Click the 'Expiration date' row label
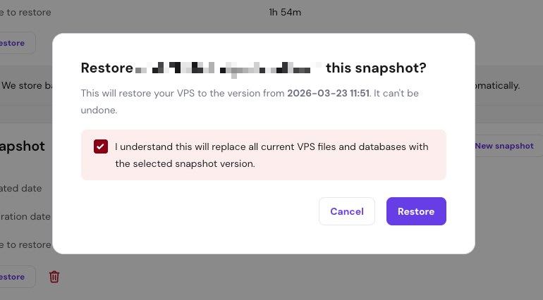This screenshot has width=543, height=300. click(x=25, y=216)
